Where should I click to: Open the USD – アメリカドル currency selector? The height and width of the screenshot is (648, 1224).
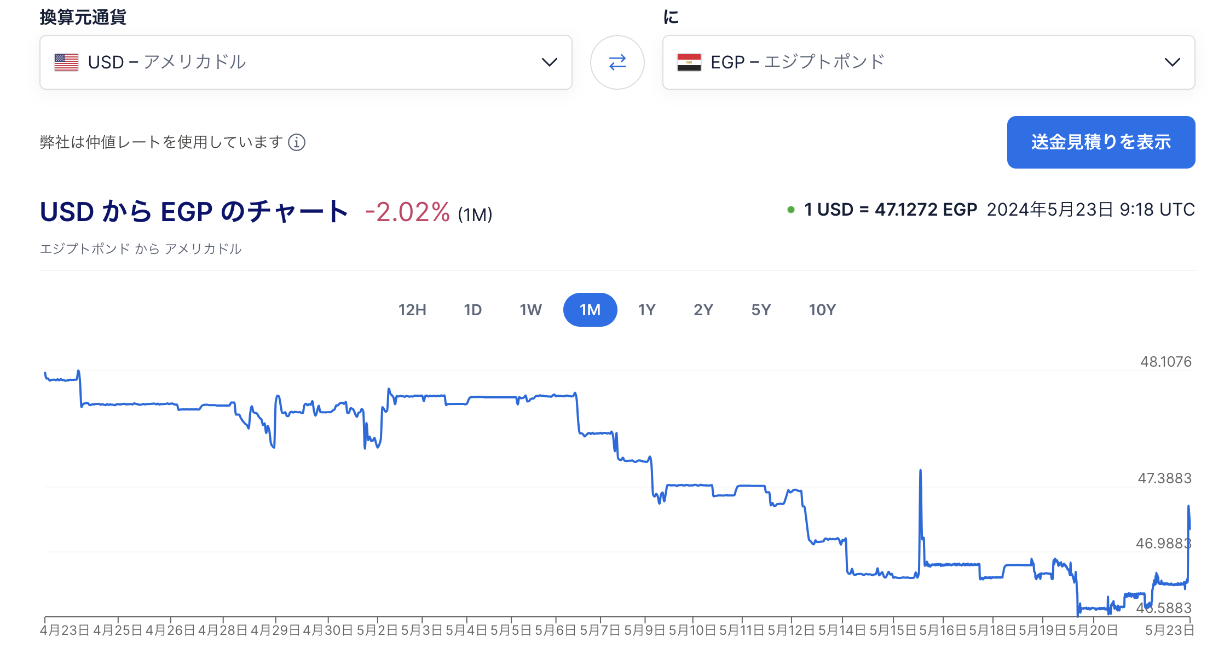tap(306, 62)
